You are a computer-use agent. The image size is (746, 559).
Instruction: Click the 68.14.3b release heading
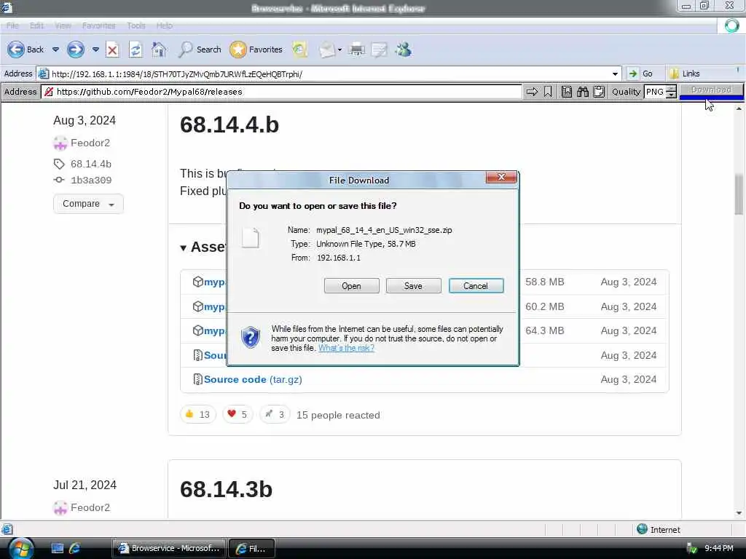coord(226,490)
